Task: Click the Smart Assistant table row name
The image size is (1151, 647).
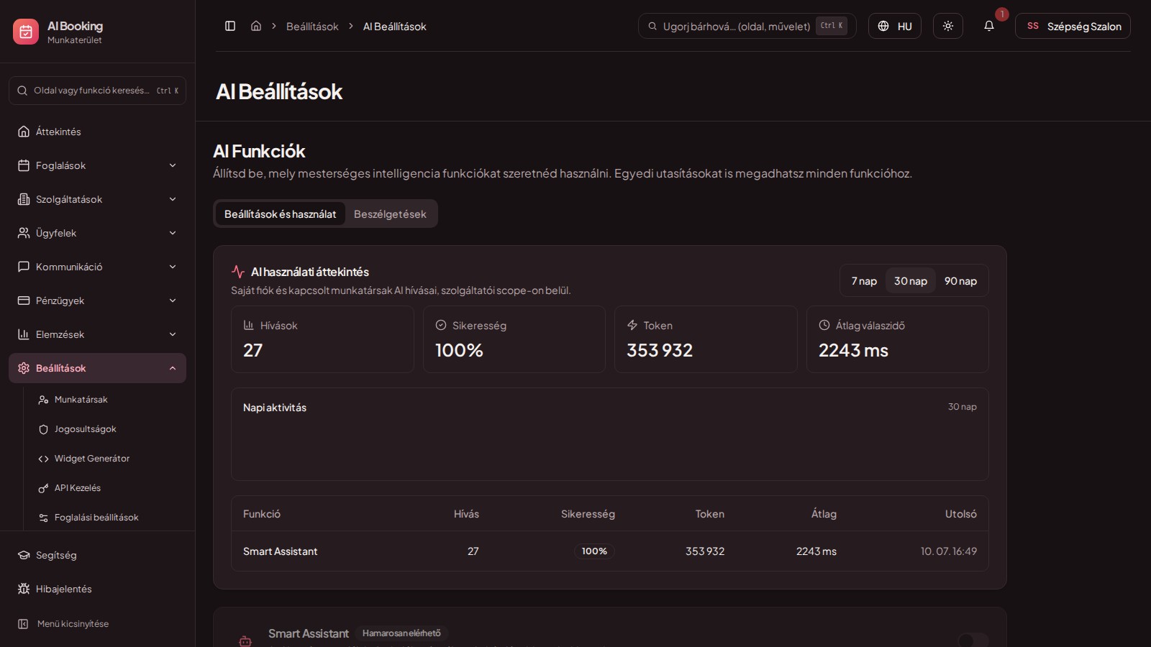Action: (x=281, y=551)
